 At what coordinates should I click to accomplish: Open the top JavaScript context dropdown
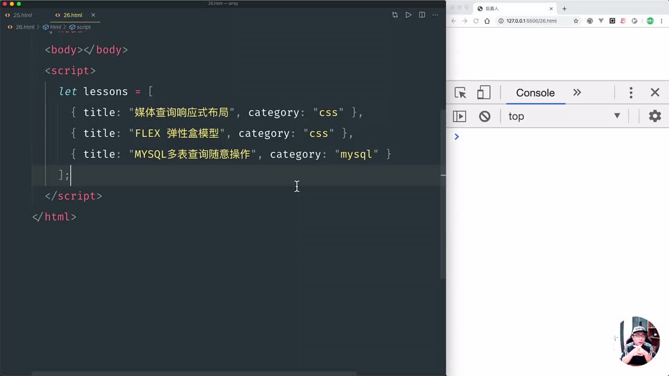click(564, 116)
